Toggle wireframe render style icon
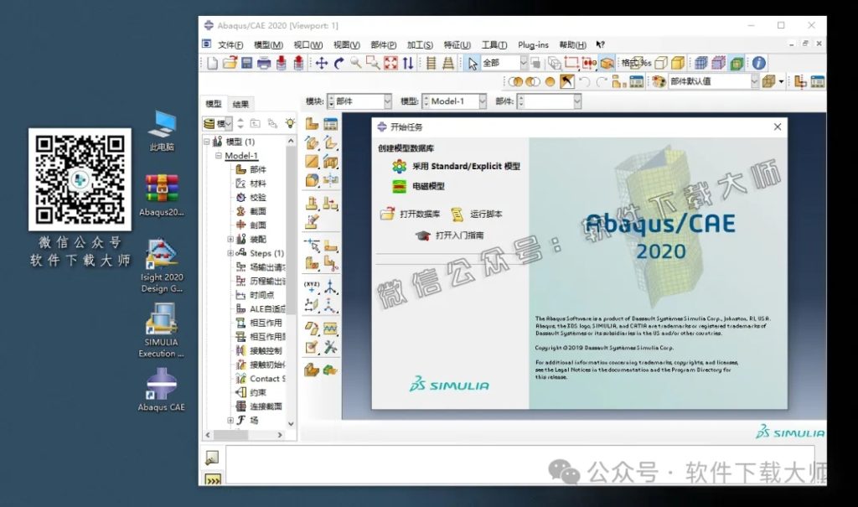 660,63
